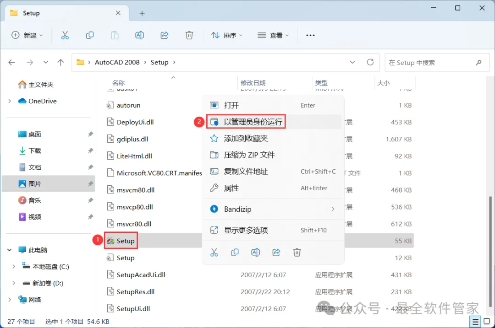Add a new tab with plus button
495x328 pixels.
pyautogui.click(x=142, y=13)
